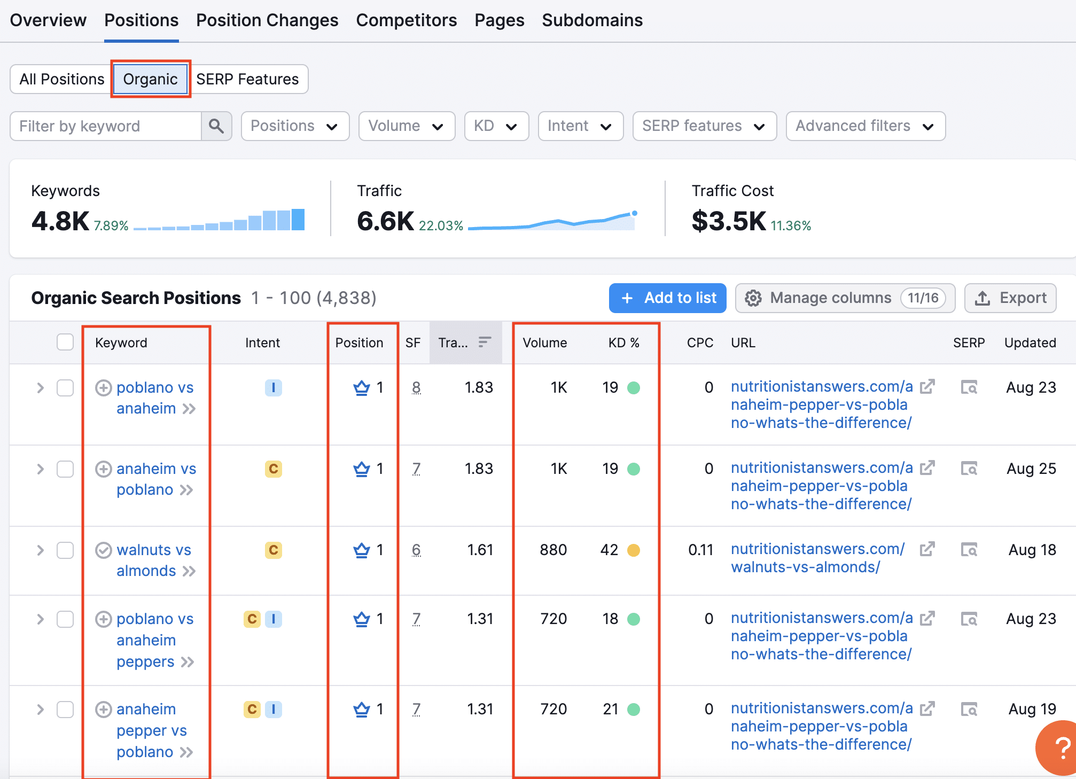Sort by the Volume column header

545,342
